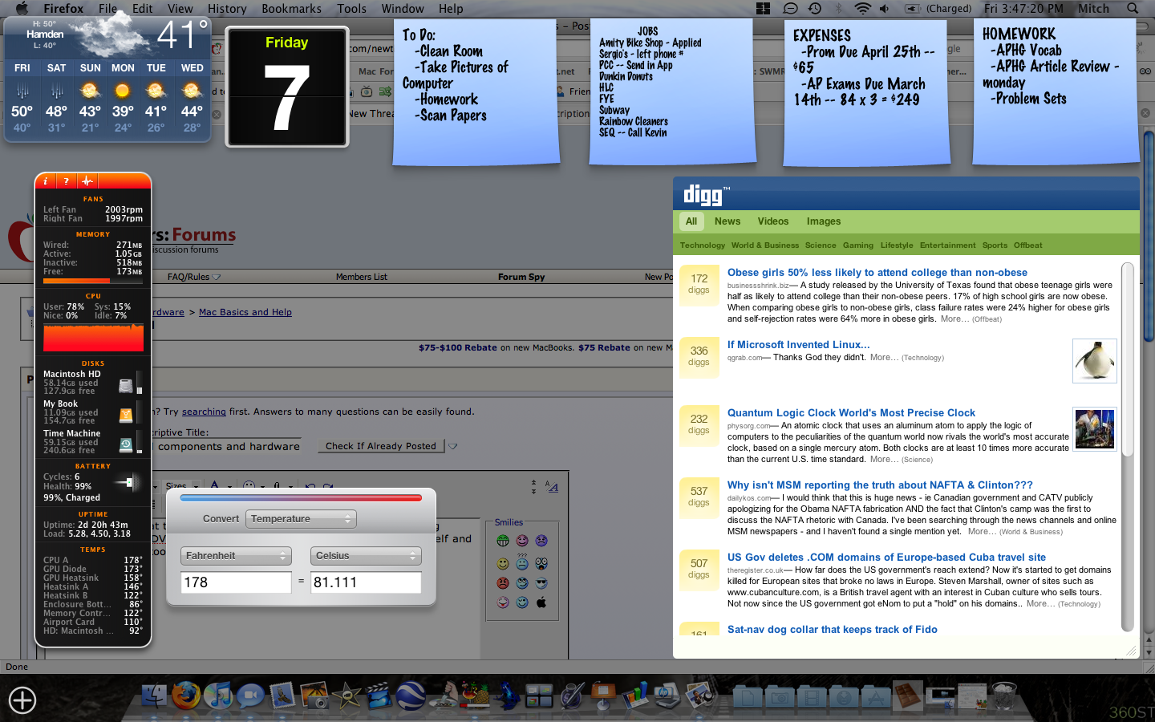Viewport: 1155px width, 722px height.
Task: Open Spotlight search in the menu bar
Action: point(1133,8)
